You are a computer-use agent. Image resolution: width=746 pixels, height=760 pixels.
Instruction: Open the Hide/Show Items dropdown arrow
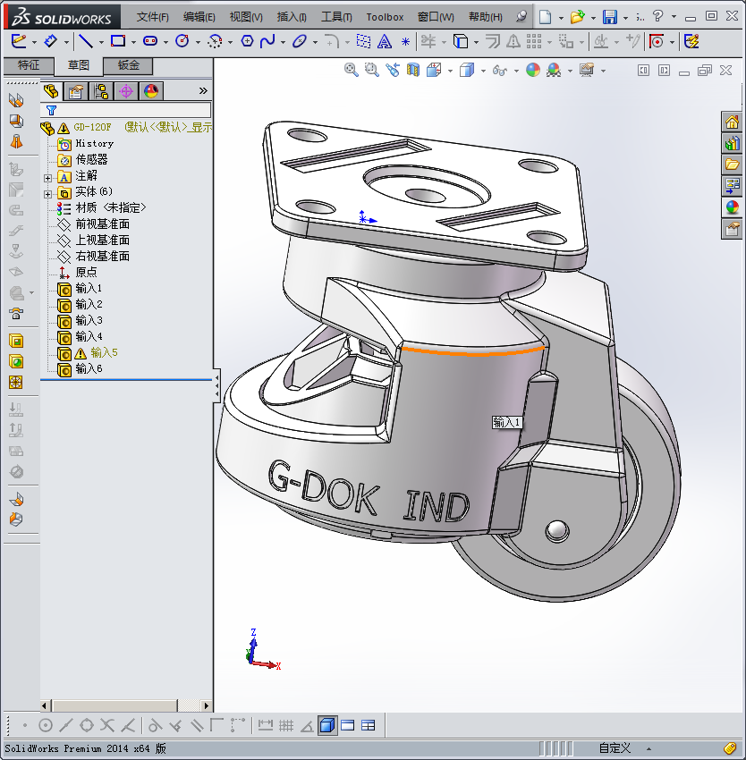(x=516, y=72)
